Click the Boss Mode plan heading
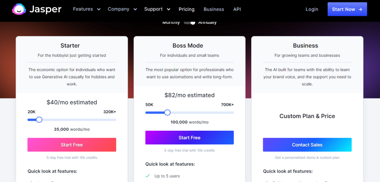 [188, 46]
